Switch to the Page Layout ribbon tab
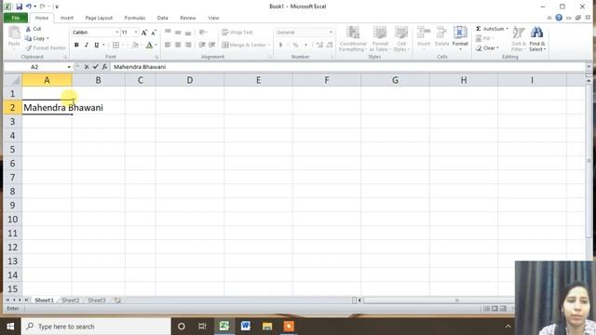The height and width of the screenshot is (335, 596). pyautogui.click(x=99, y=18)
